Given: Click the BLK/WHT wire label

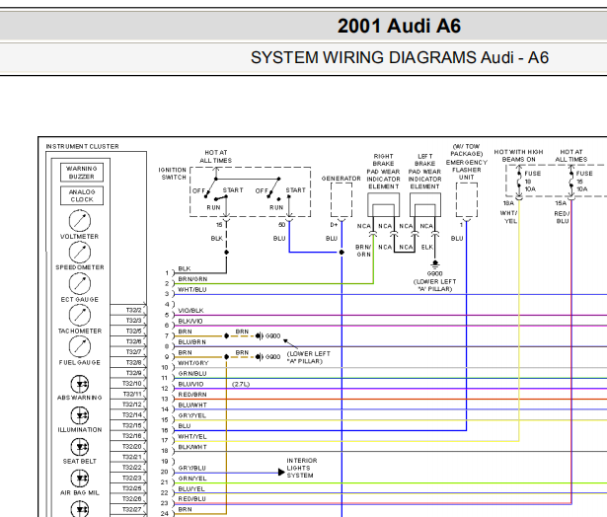Looking at the screenshot, I should (192, 447).
